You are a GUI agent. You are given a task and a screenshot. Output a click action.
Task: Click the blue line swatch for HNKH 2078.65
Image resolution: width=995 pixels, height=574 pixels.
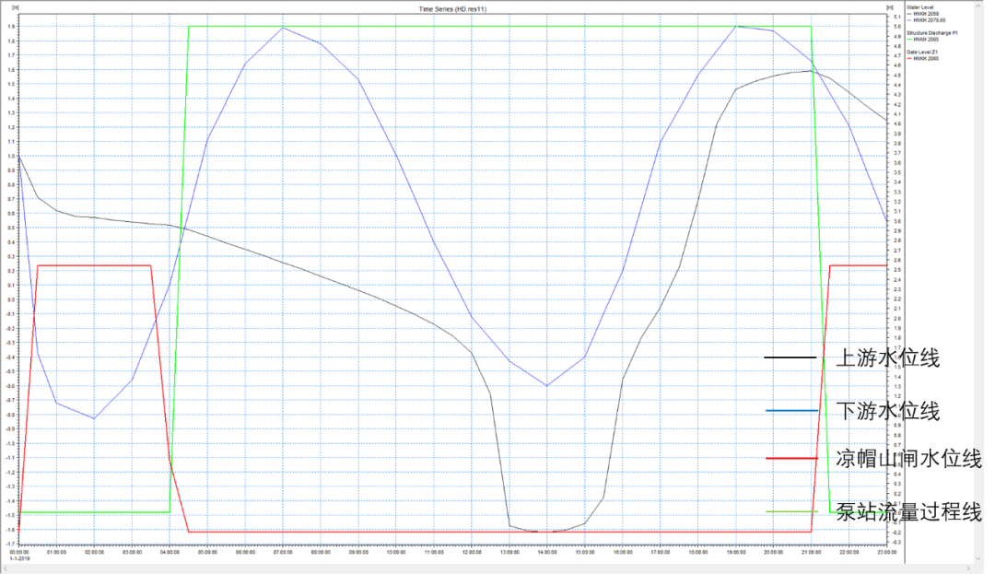tap(909, 20)
